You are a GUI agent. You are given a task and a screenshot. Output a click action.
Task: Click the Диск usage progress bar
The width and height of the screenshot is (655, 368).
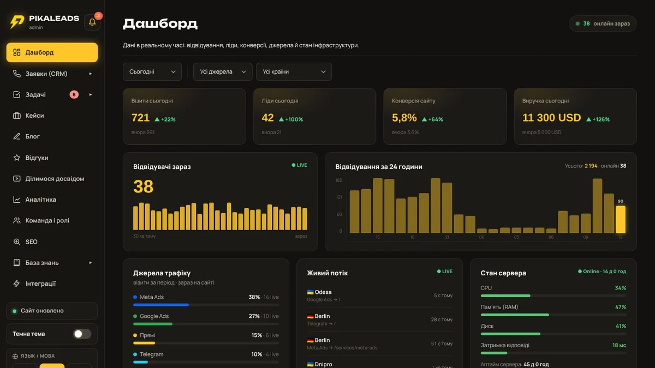553,334
